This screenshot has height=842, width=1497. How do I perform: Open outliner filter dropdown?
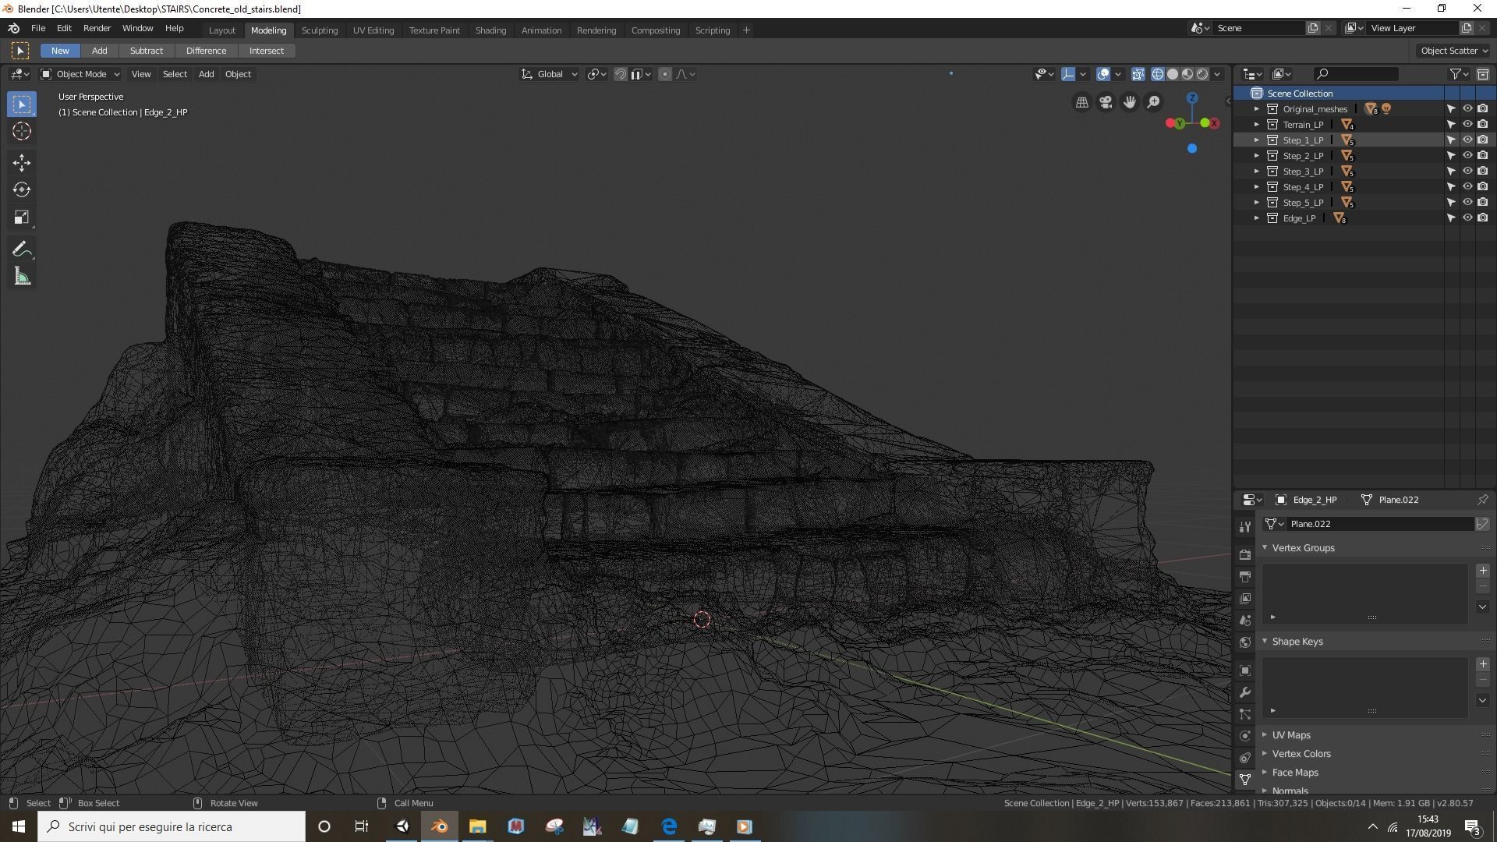coord(1459,74)
